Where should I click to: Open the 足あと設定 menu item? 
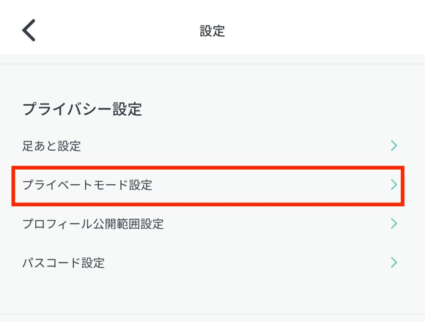point(51,146)
